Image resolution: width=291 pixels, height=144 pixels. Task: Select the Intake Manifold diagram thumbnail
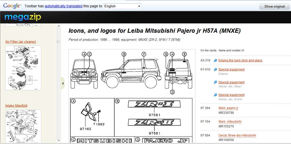pos(23,125)
